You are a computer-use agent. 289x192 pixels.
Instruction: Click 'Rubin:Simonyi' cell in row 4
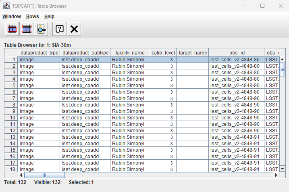point(129,79)
